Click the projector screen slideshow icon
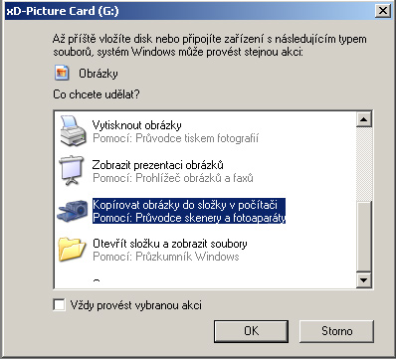This screenshot has height=359, width=396. tap(71, 171)
